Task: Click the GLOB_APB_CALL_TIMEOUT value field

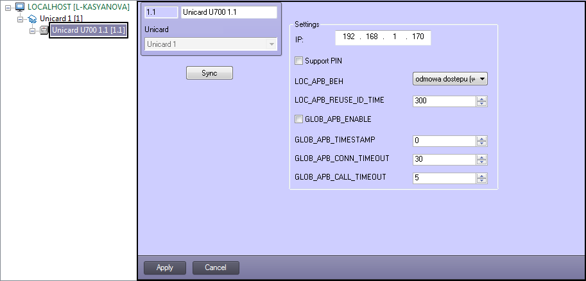Action: pos(444,178)
